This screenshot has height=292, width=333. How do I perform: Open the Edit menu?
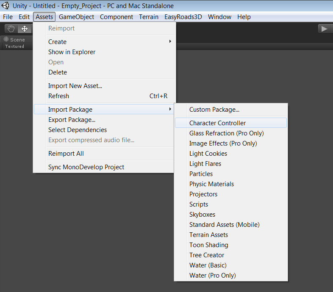[24, 17]
